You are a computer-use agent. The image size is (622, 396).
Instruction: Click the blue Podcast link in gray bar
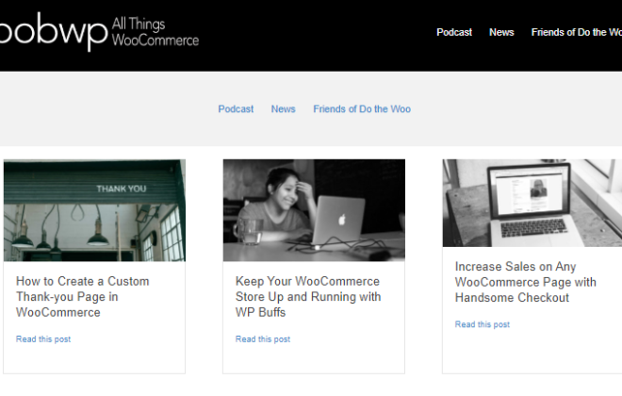point(236,109)
